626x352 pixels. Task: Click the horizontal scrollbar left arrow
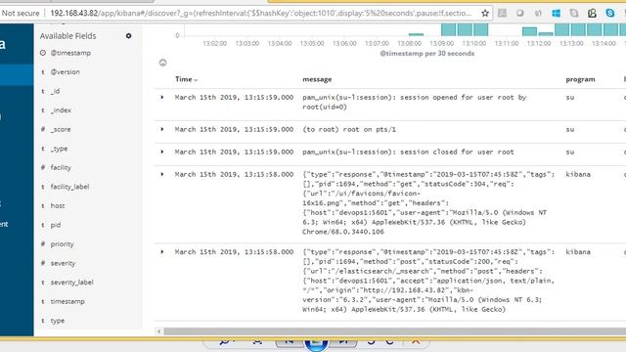158,331
